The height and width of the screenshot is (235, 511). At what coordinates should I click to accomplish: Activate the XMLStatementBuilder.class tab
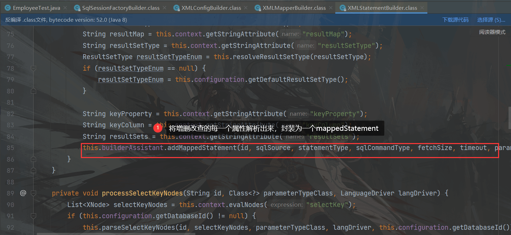pos(383,8)
